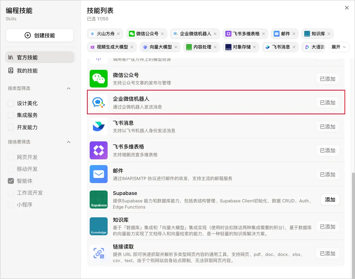Click the 知识库 Knowledge icon in list
Image resolution: width=355 pixels, height=279 pixels.
coord(98,226)
